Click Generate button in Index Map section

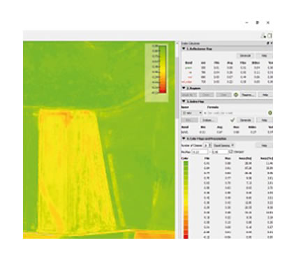tap(245, 120)
